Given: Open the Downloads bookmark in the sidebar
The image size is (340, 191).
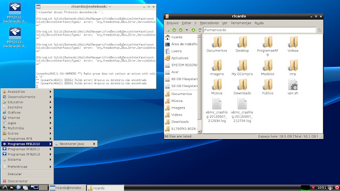Looking at the screenshot, I should click(181, 121).
